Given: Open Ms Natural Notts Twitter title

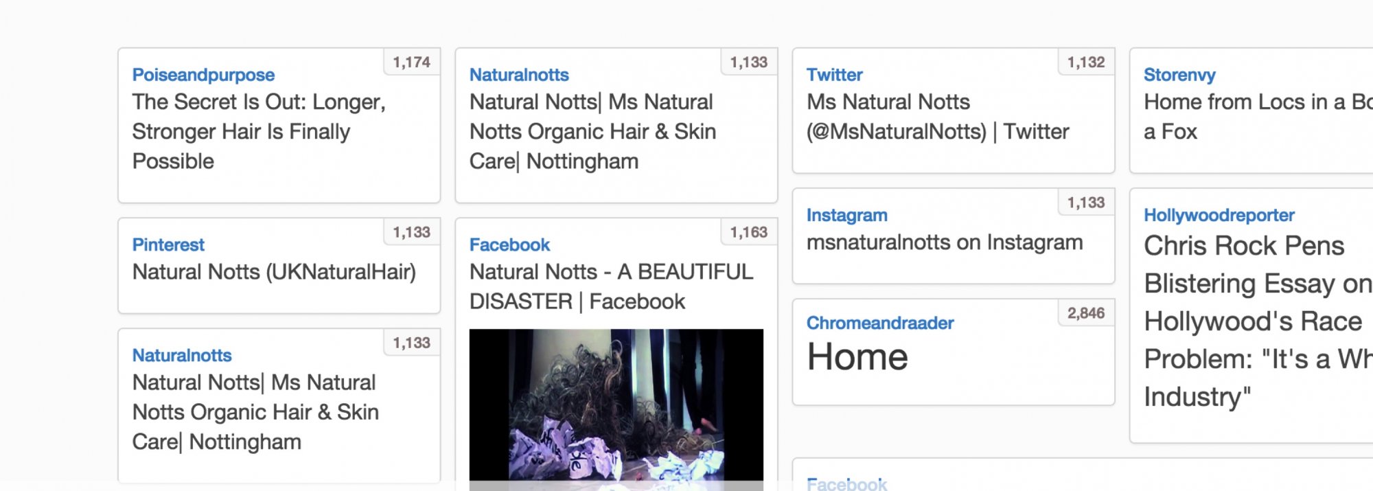Looking at the screenshot, I should (x=938, y=117).
